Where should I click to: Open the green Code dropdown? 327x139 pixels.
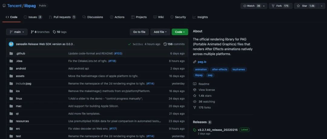tap(180, 32)
